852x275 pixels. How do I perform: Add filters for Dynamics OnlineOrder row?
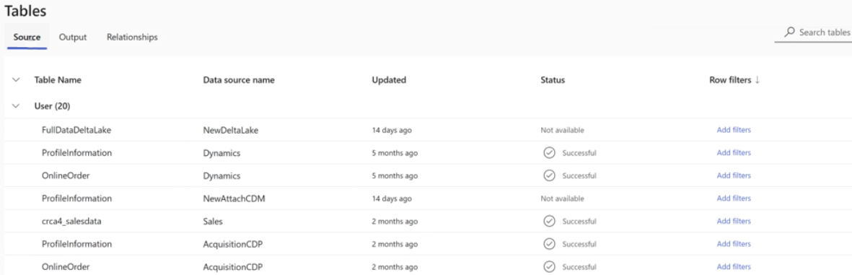pos(734,175)
